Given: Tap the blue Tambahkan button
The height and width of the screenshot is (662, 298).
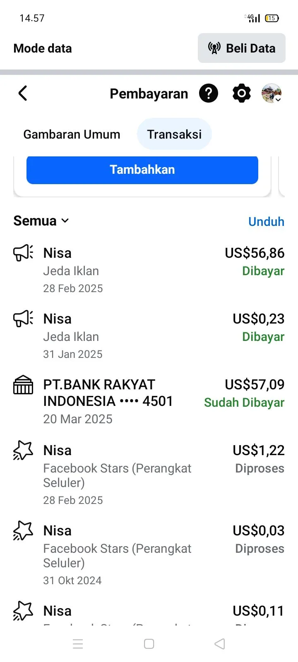Looking at the screenshot, I should click(142, 170).
